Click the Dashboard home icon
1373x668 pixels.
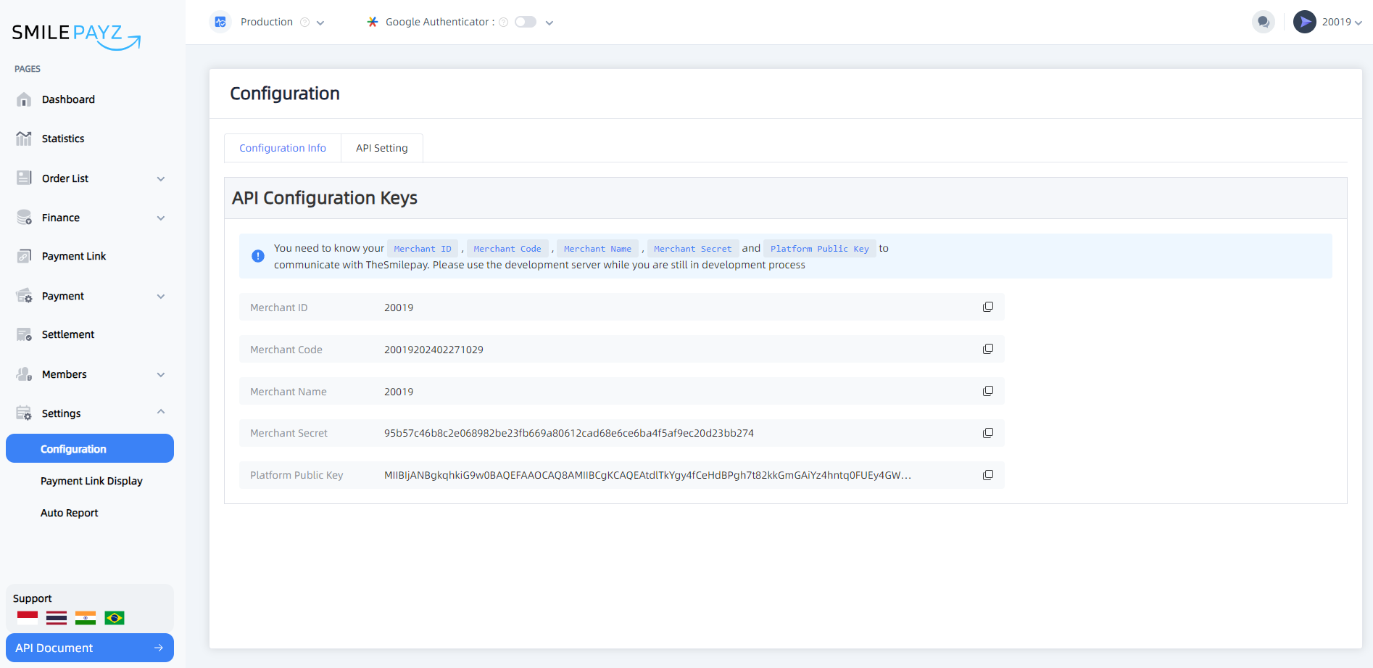pos(24,99)
